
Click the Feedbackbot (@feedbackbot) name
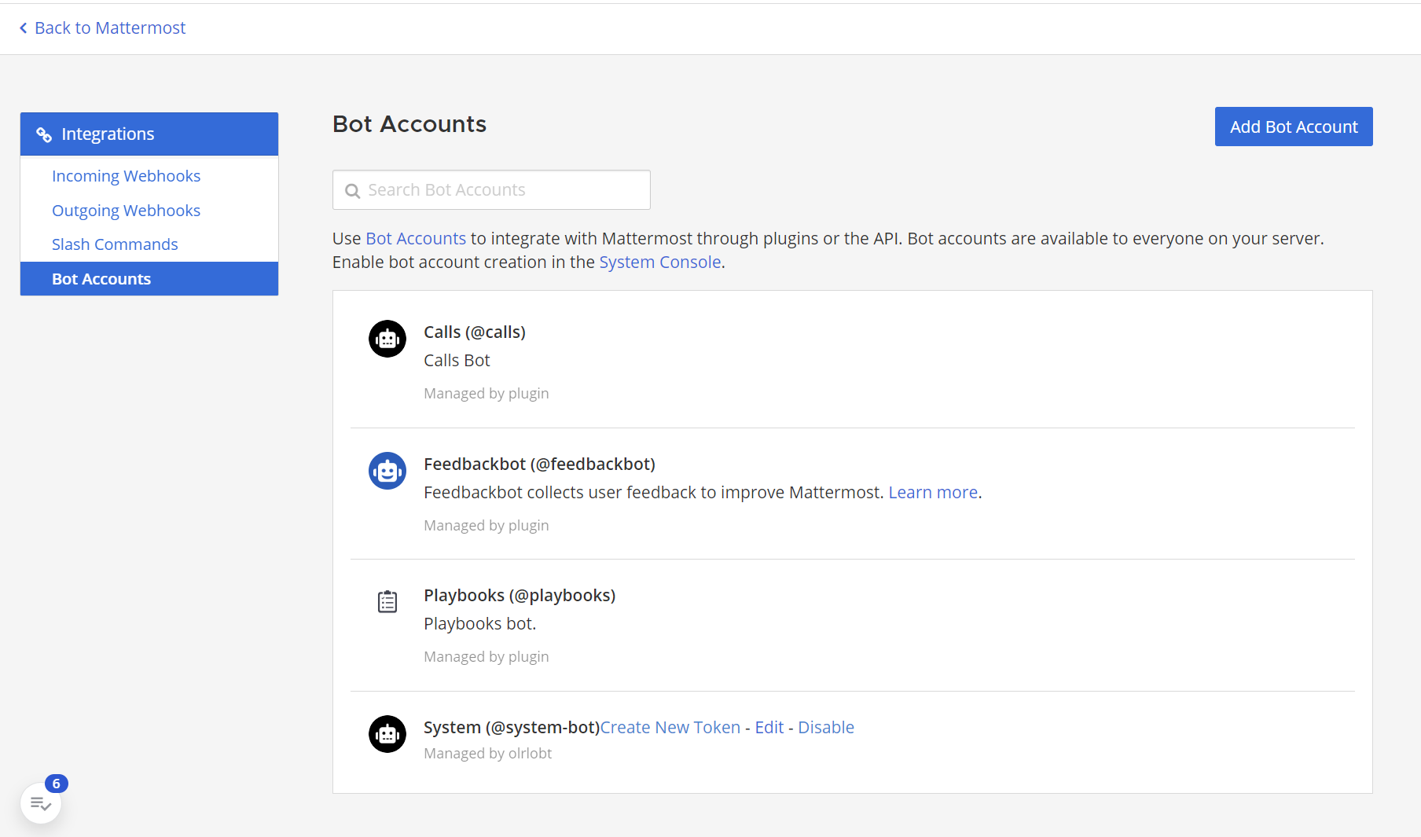coord(539,464)
